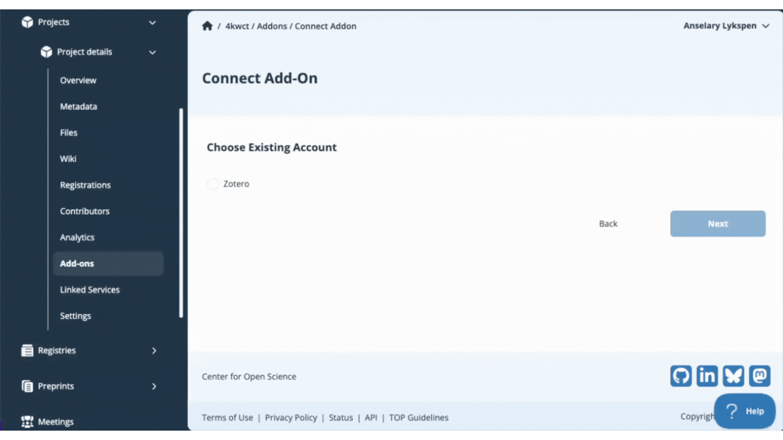
Task: Click the Meetings icon in sidebar
Action: click(x=27, y=422)
